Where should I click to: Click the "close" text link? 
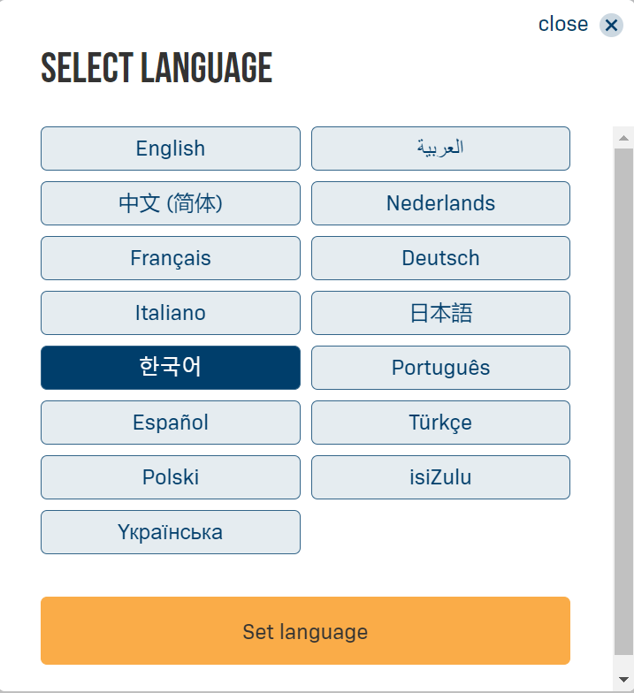click(563, 25)
